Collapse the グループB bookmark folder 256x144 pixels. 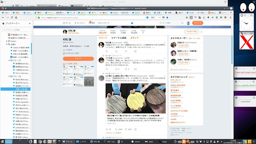coord(9,76)
